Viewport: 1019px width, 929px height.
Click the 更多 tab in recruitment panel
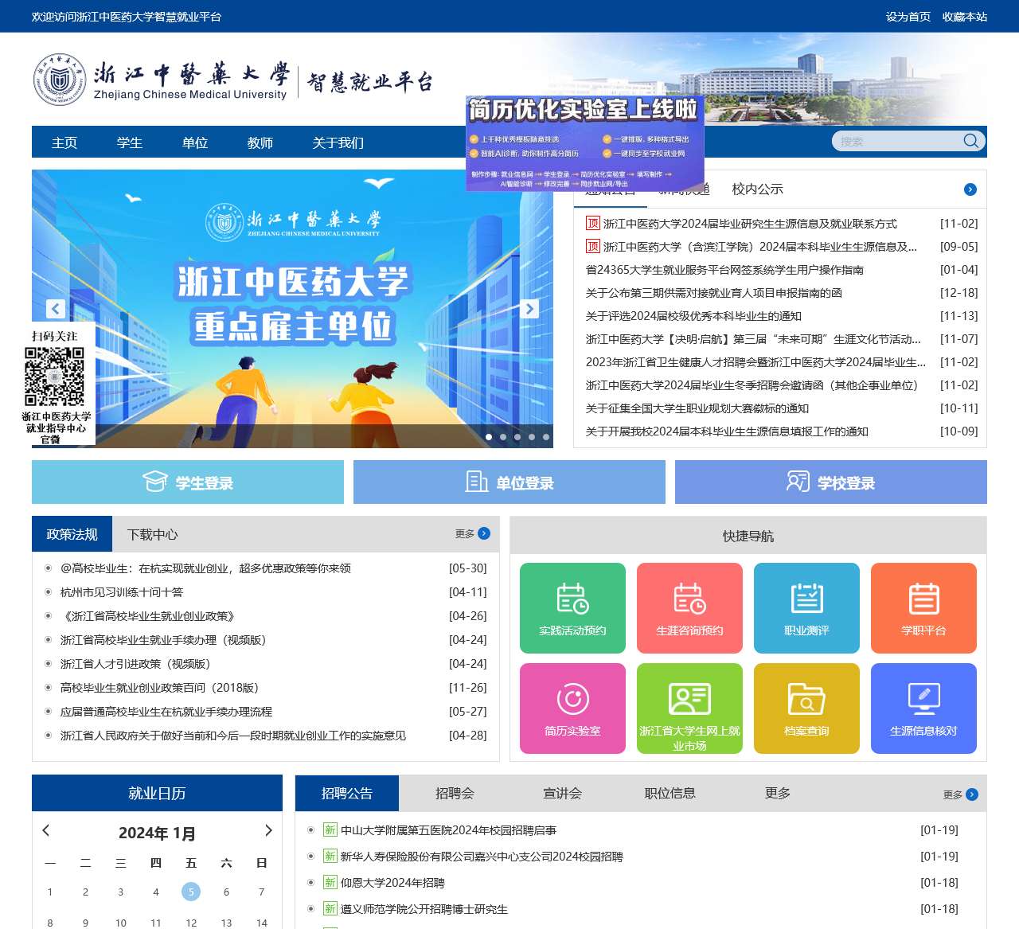777,793
